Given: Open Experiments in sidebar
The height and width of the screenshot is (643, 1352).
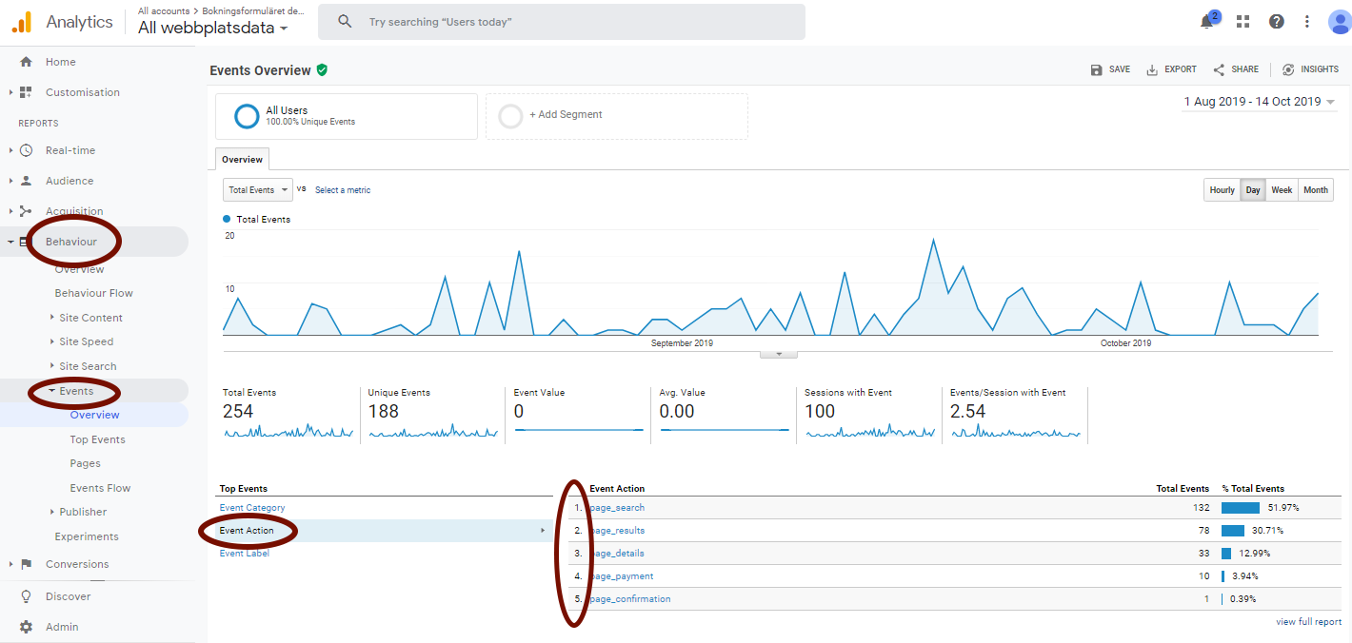Looking at the screenshot, I should [x=87, y=536].
